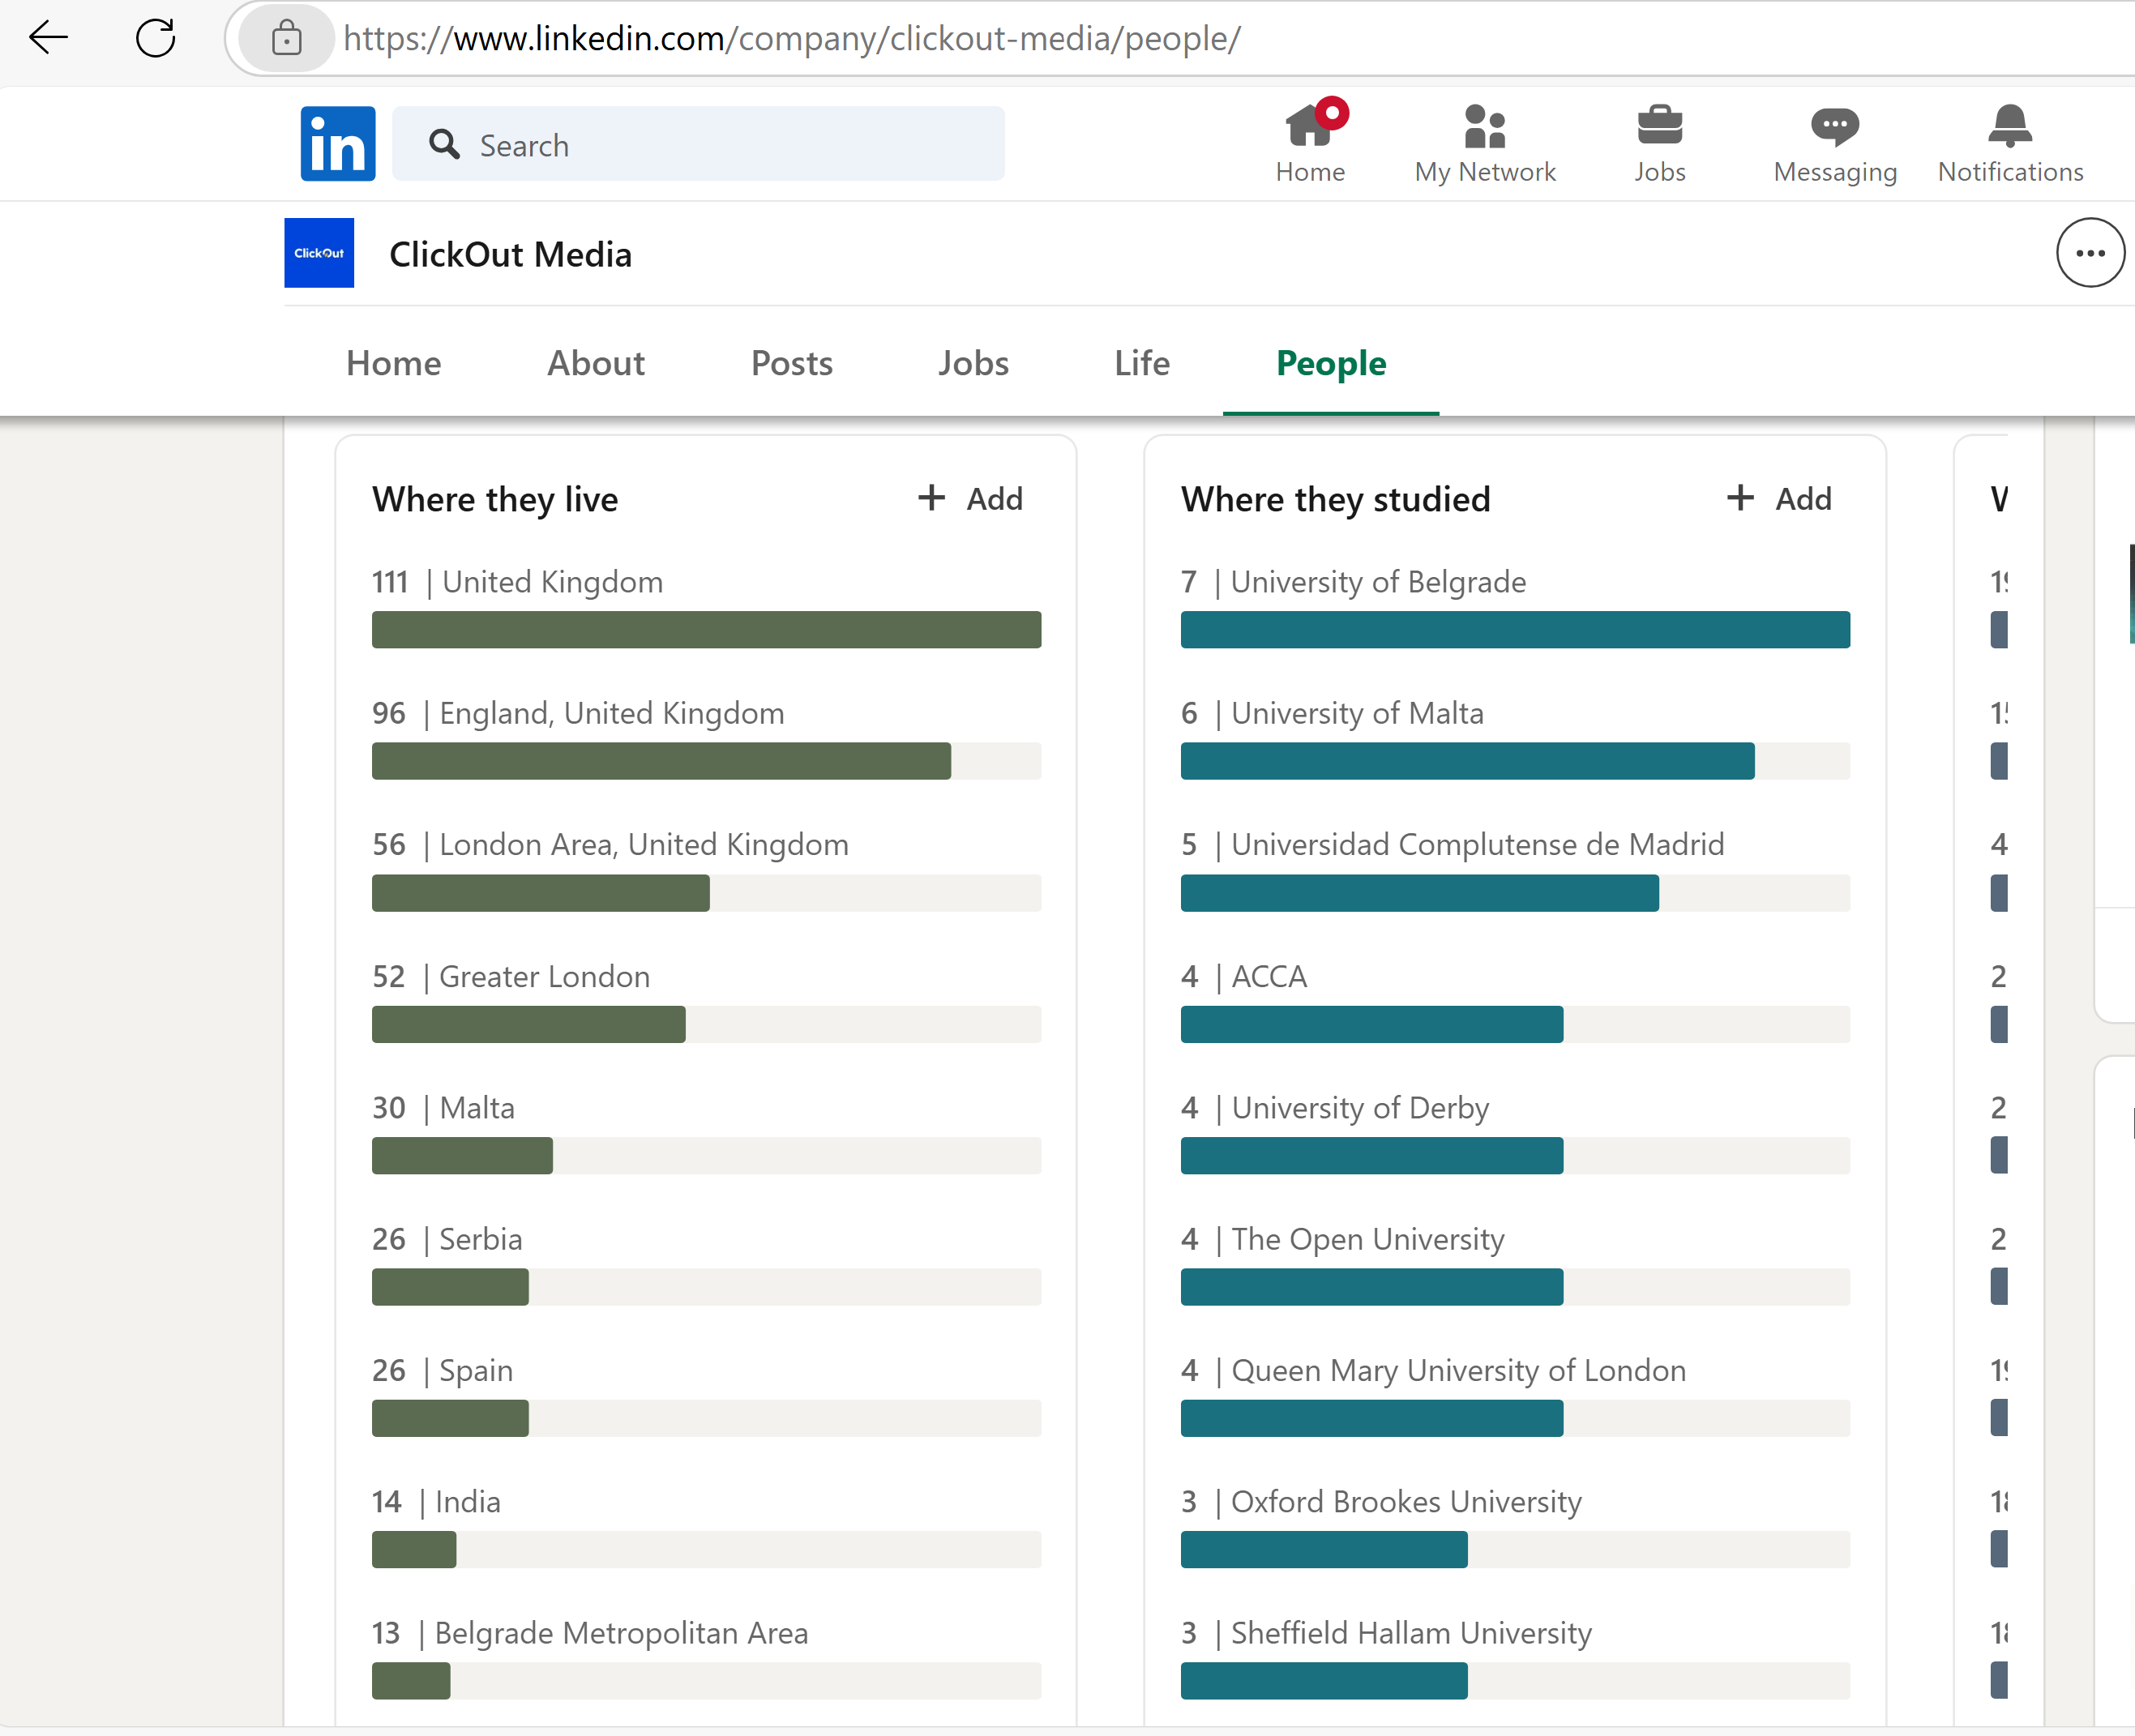Open Messaging speech bubble icon
The width and height of the screenshot is (2135, 1736).
tap(1835, 126)
